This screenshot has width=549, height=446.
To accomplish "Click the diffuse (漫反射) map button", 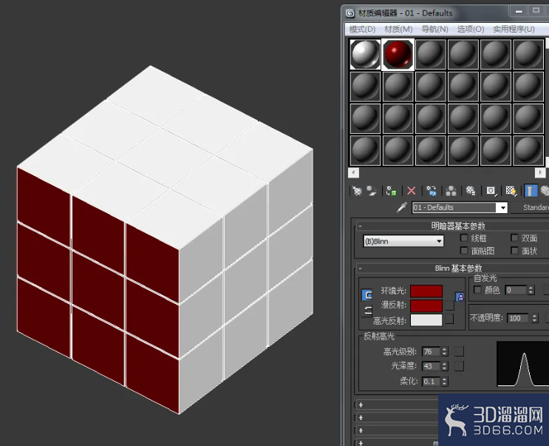I will click(x=449, y=305).
